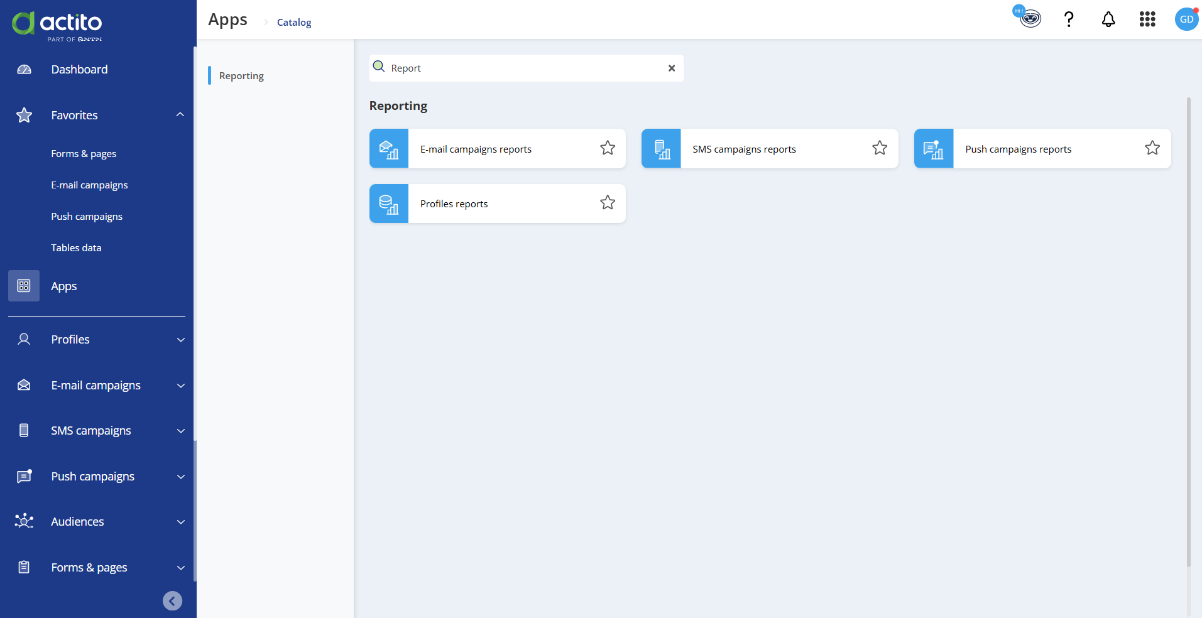The image size is (1202, 618).
Task: Clear the Report search with the X
Action: pyautogui.click(x=672, y=68)
